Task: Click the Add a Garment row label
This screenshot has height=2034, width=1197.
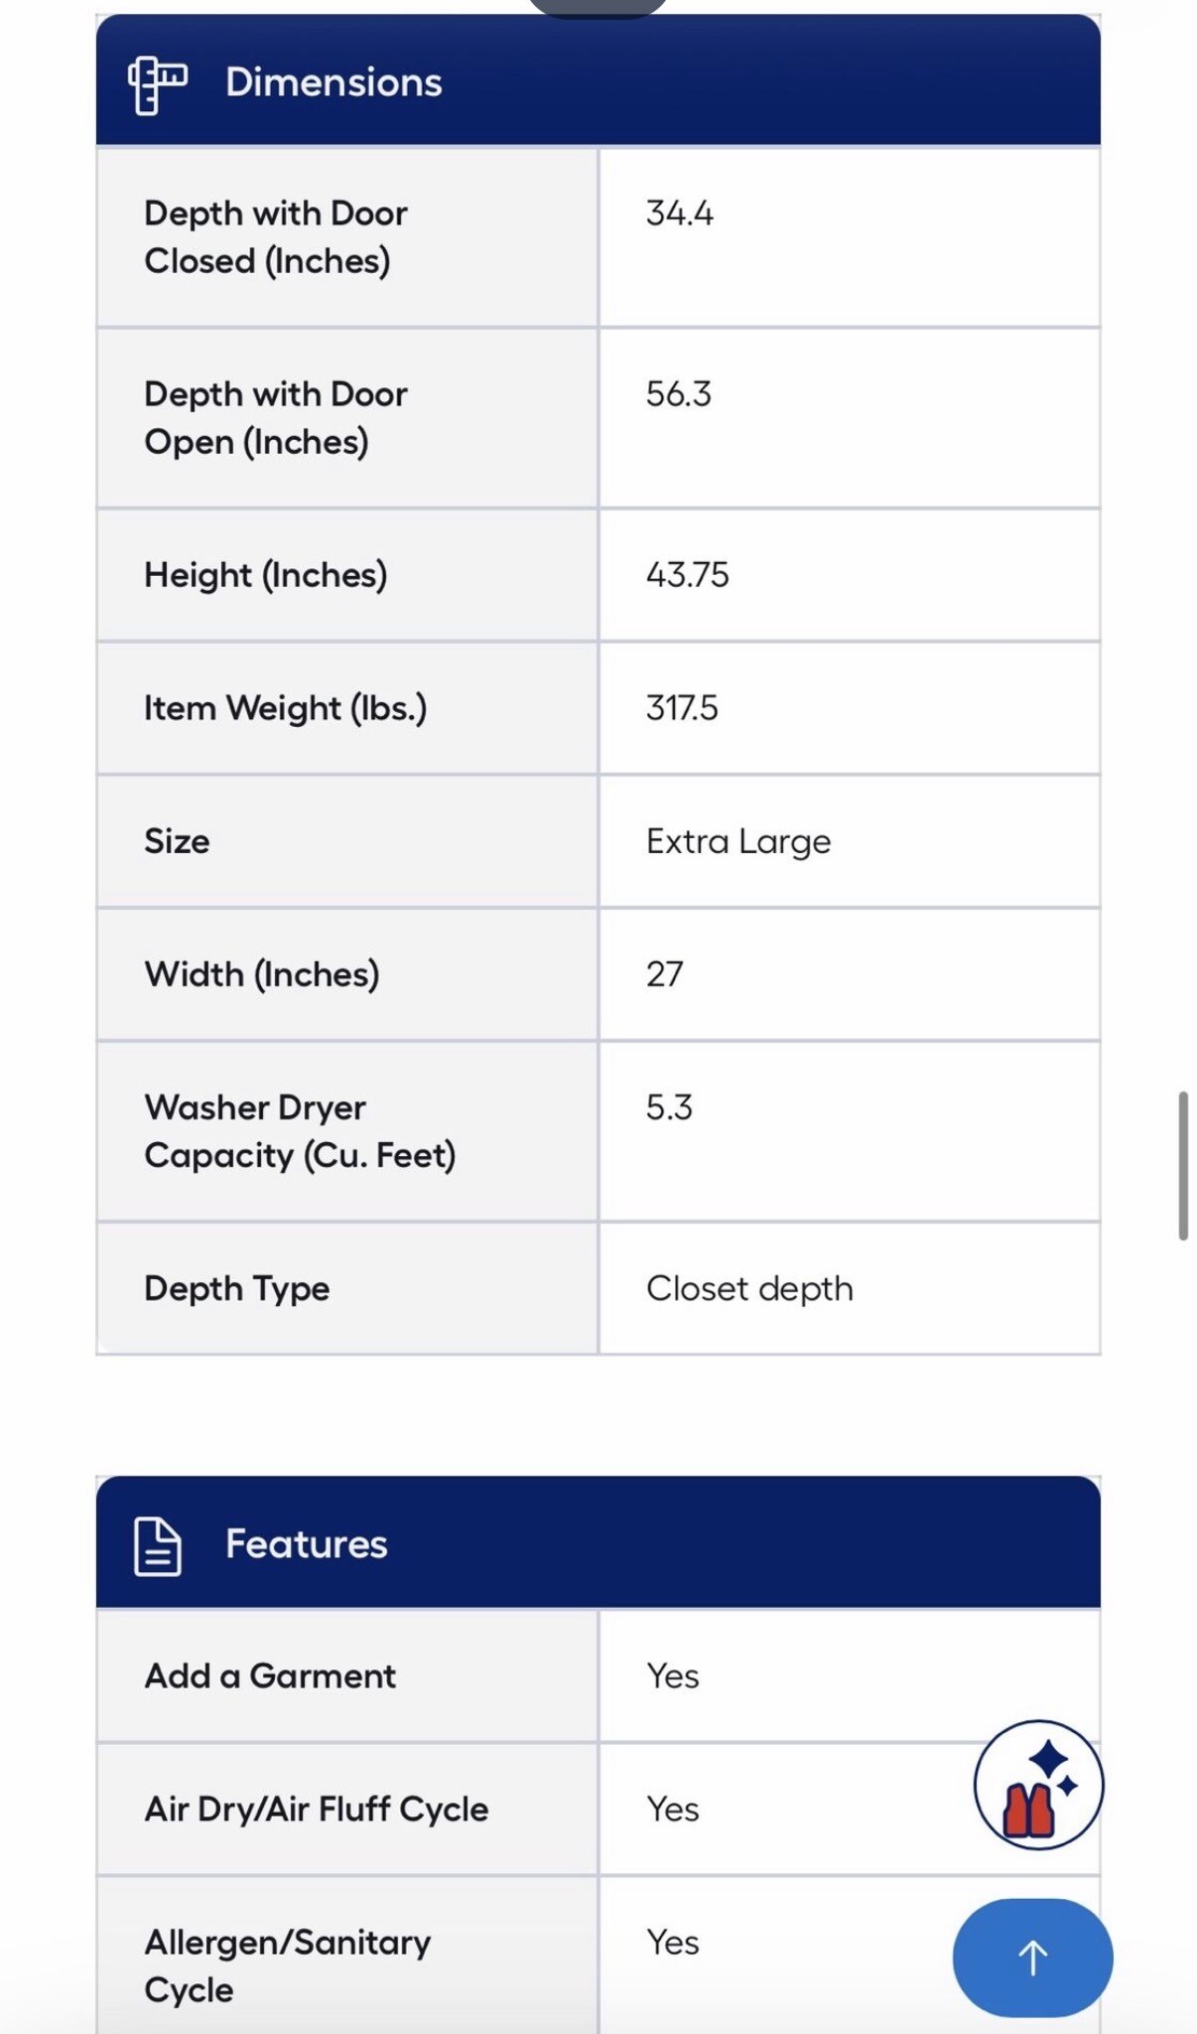Action: [x=270, y=1676]
